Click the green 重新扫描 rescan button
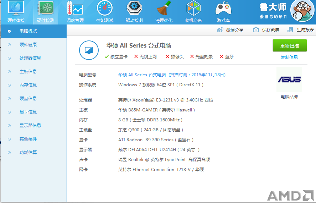 point(290,45)
